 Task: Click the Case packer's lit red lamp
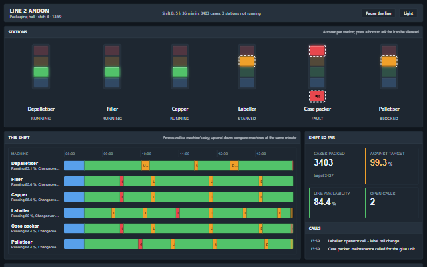(x=317, y=51)
